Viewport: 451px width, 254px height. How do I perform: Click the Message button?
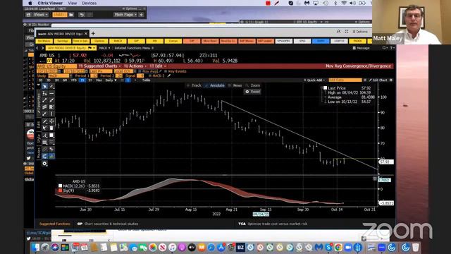point(361,48)
